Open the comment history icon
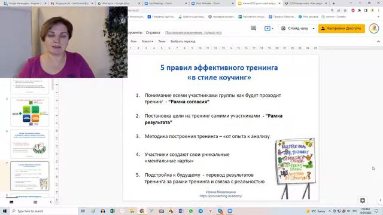The image size is (383, 215). pos(254,28)
